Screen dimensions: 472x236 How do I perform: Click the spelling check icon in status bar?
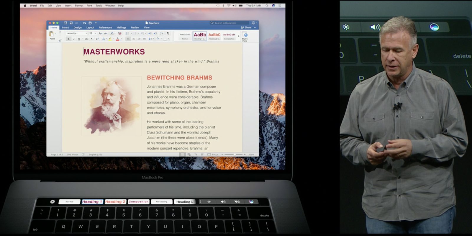[83, 154]
